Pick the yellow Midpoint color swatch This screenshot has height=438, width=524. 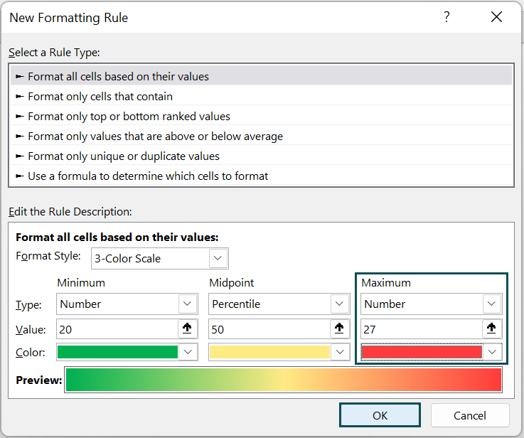(269, 352)
